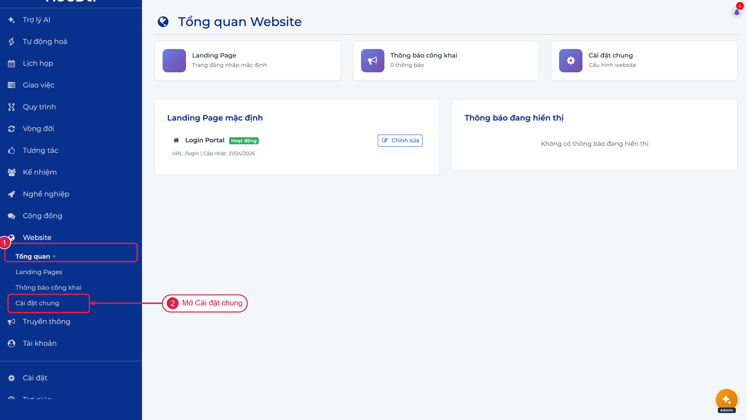The height and width of the screenshot is (420, 747).
Task: Click the Tự động hoá lightning icon
Action: (12, 42)
